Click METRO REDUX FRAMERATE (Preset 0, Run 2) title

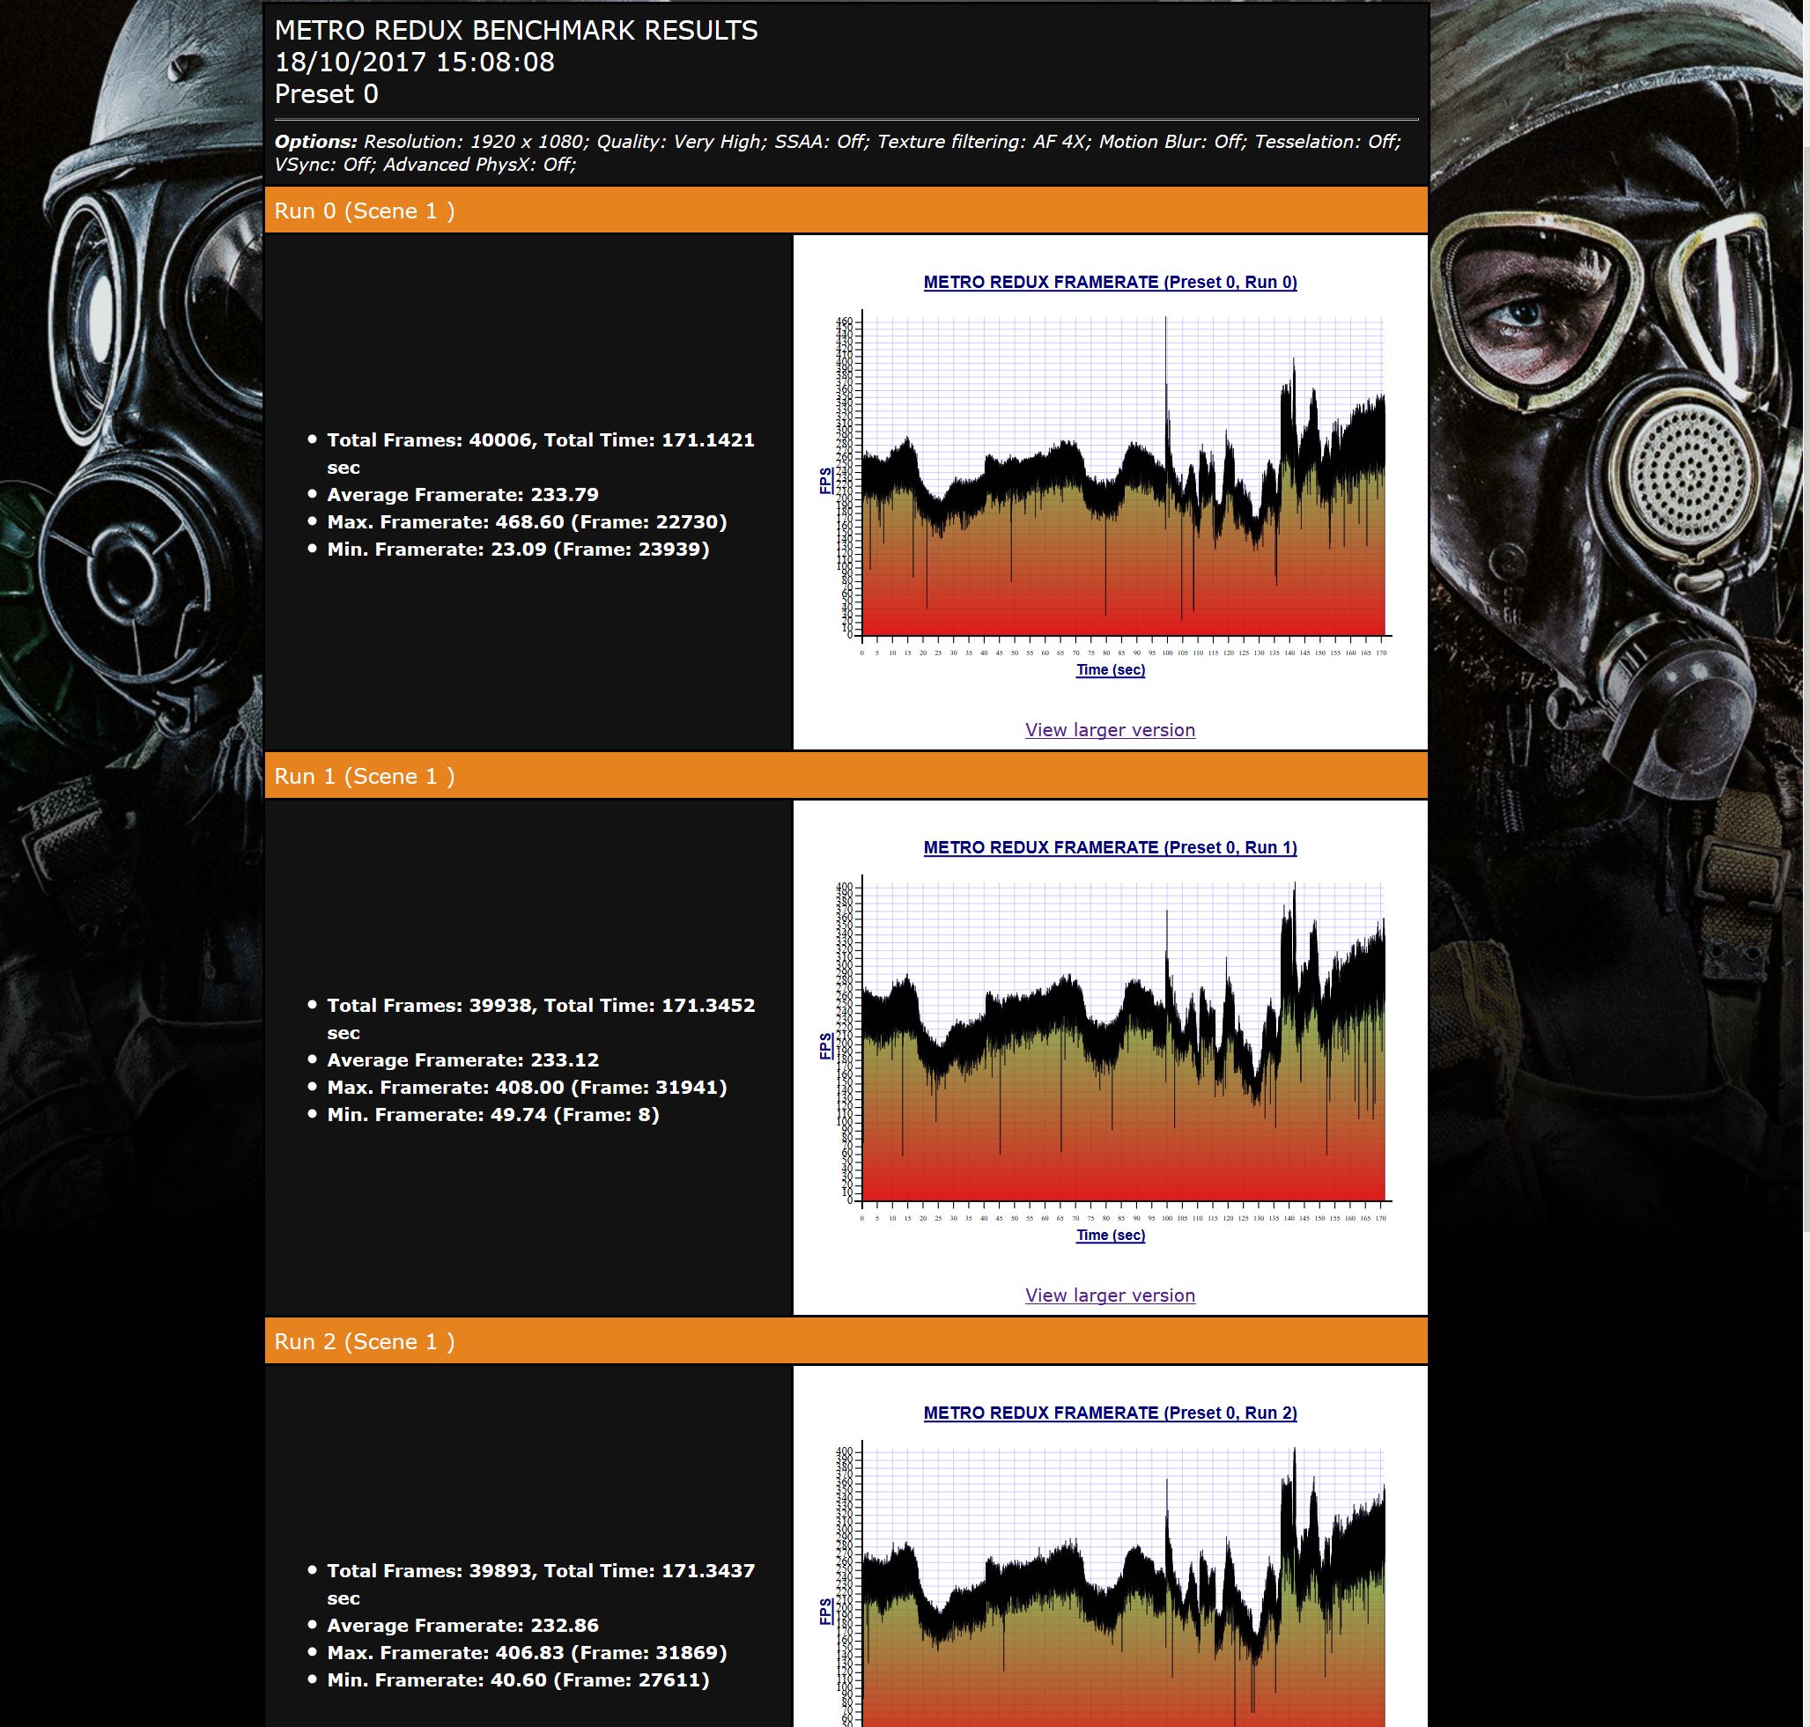[1111, 1413]
